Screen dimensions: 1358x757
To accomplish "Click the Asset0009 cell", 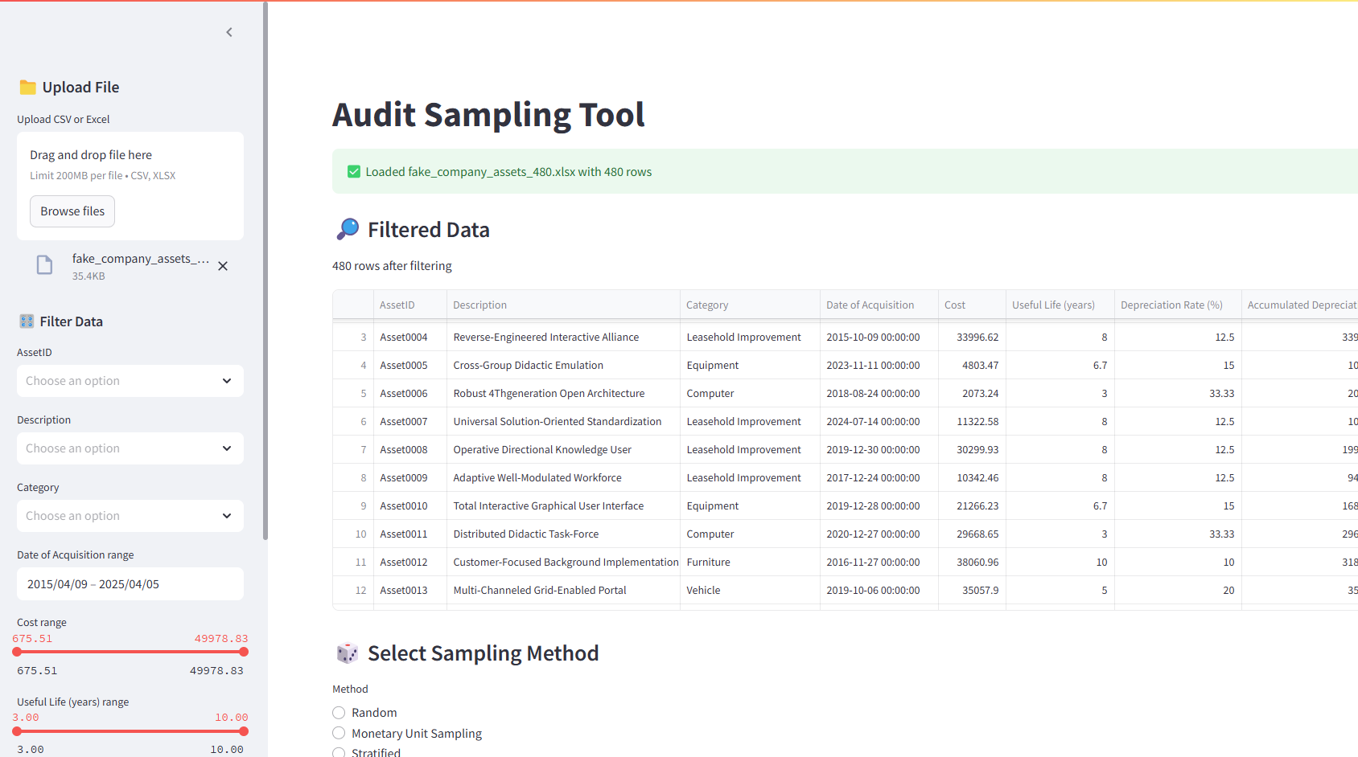I will [410, 477].
